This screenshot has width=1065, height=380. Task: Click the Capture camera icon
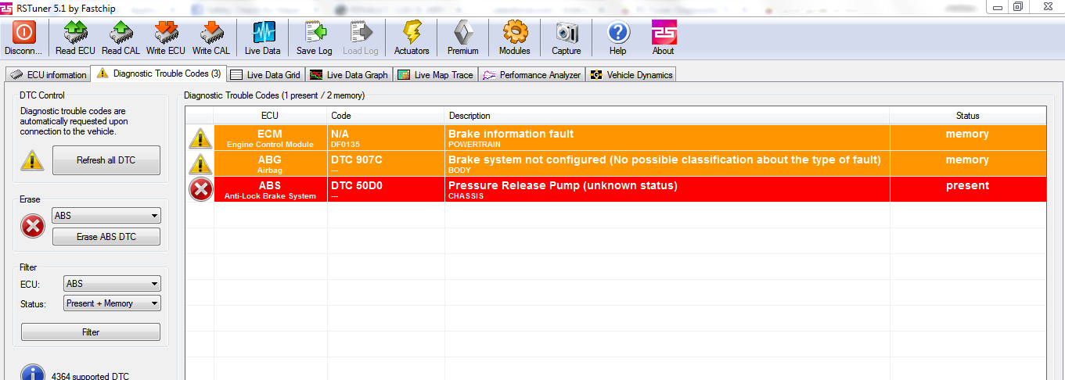tap(566, 32)
